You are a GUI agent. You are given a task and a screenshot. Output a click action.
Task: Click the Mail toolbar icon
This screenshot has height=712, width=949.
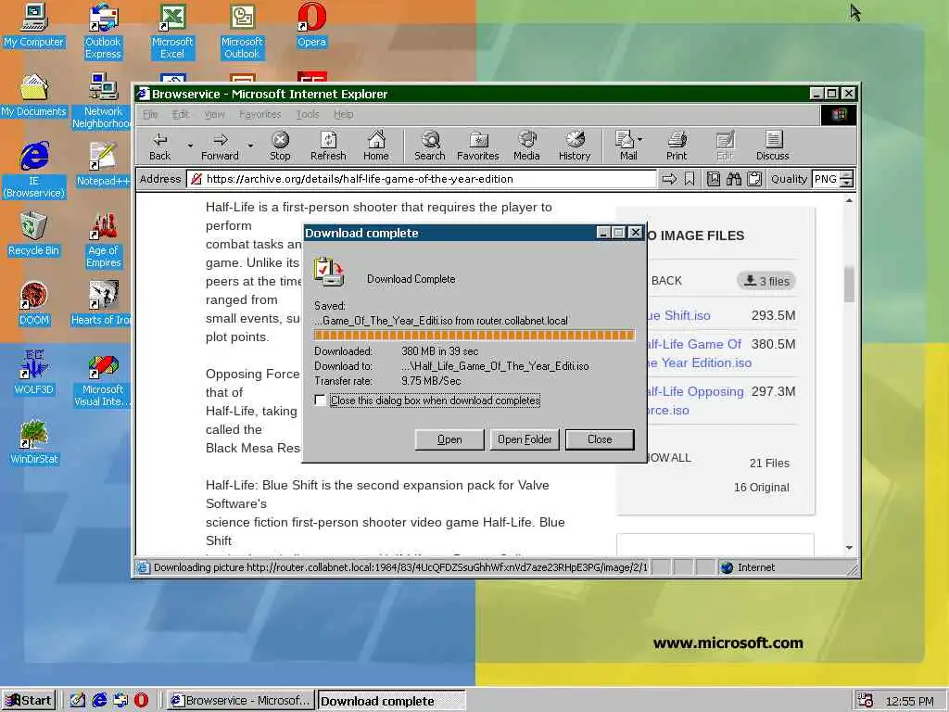point(626,146)
